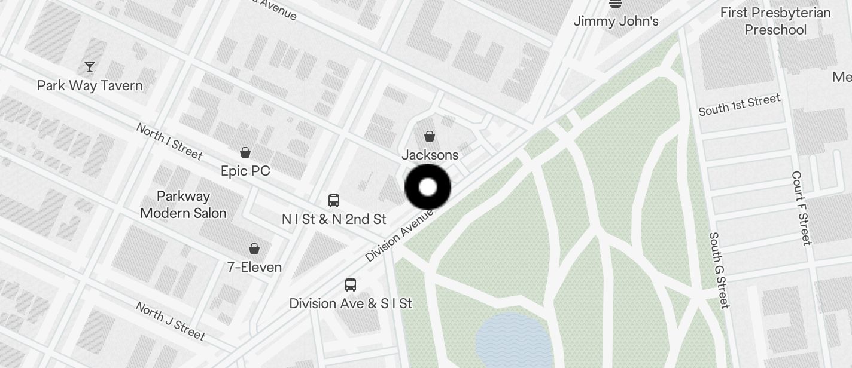
Task: Select the North J Street road label
Action: click(170, 321)
